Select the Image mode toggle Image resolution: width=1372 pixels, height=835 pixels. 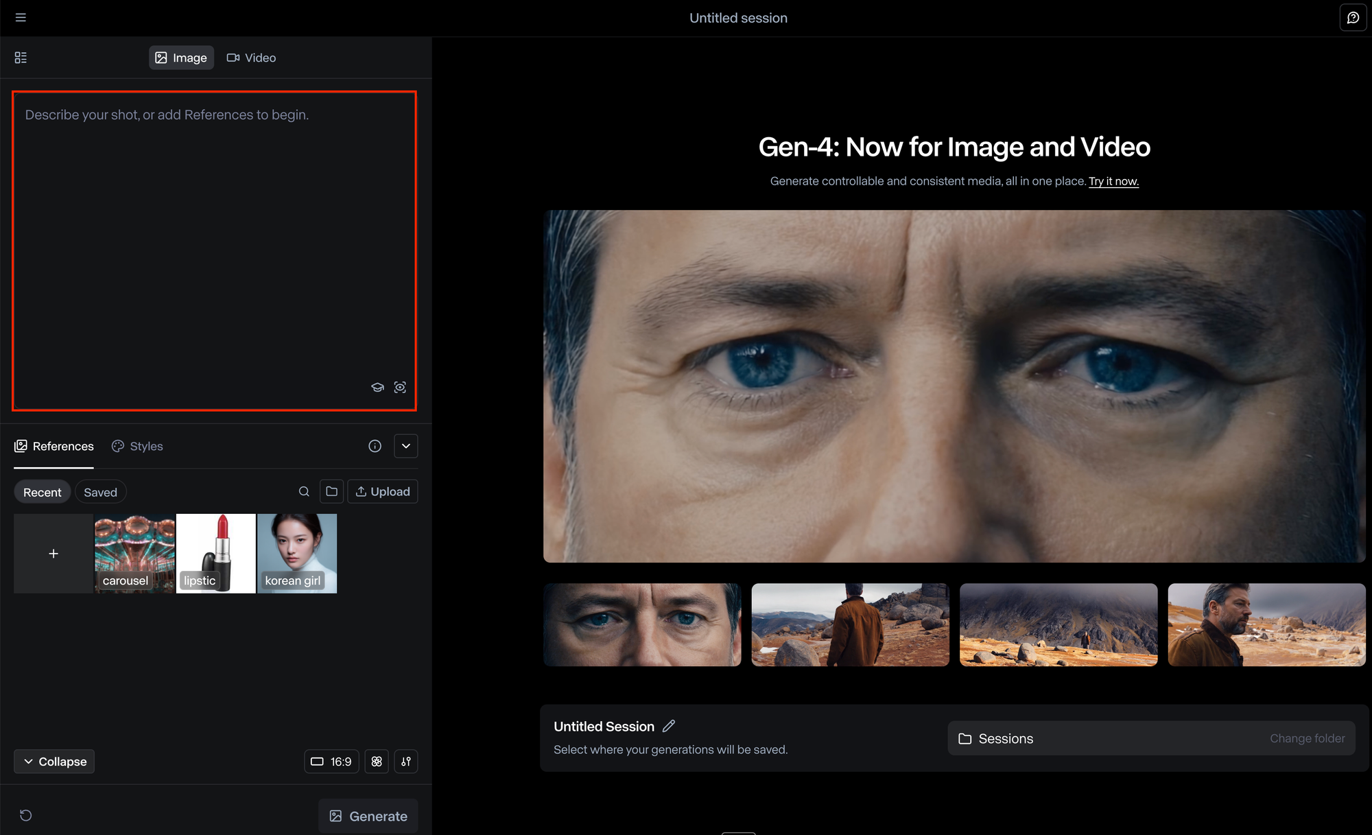(x=181, y=58)
